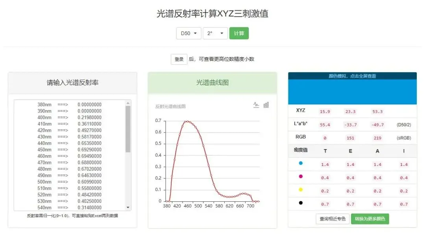Open fullscreen via 颜色模拟 banner
The height and width of the screenshot is (235, 425).
coord(352,75)
